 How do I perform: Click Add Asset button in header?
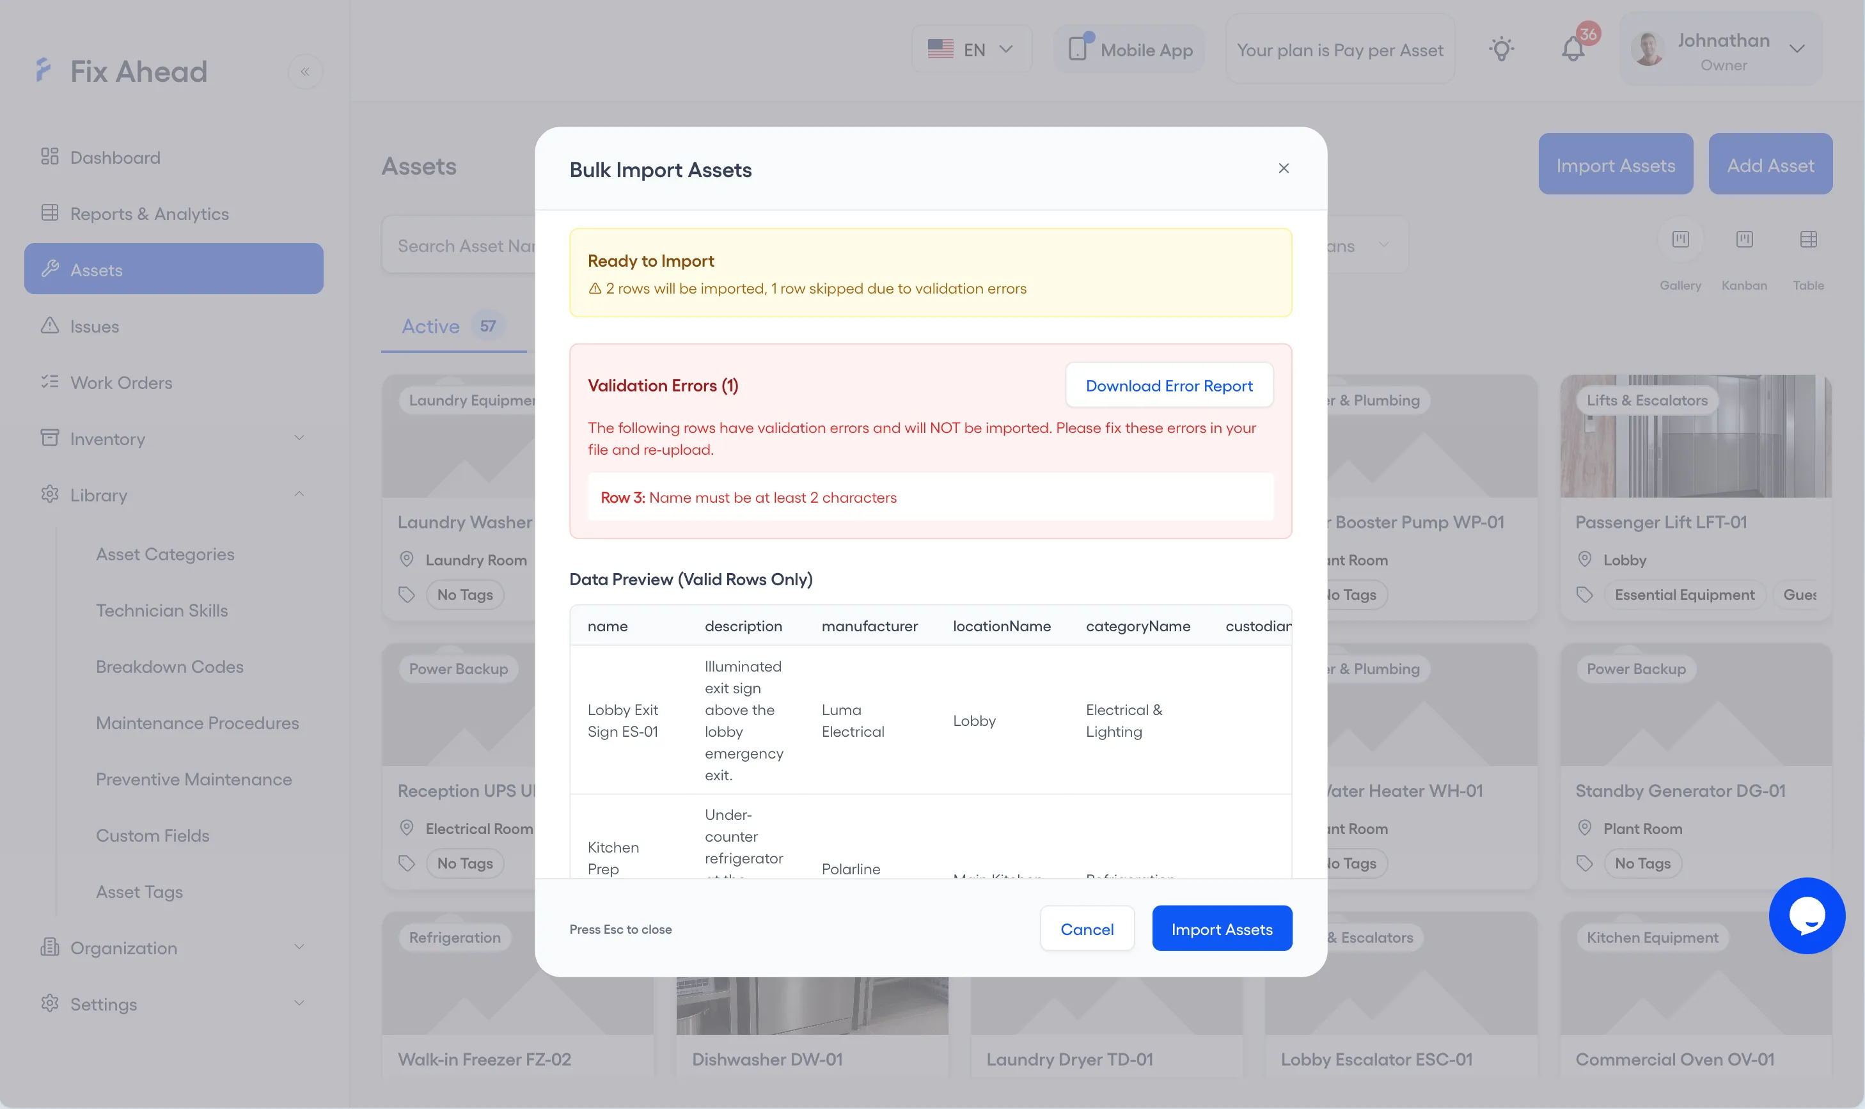[x=1770, y=164]
